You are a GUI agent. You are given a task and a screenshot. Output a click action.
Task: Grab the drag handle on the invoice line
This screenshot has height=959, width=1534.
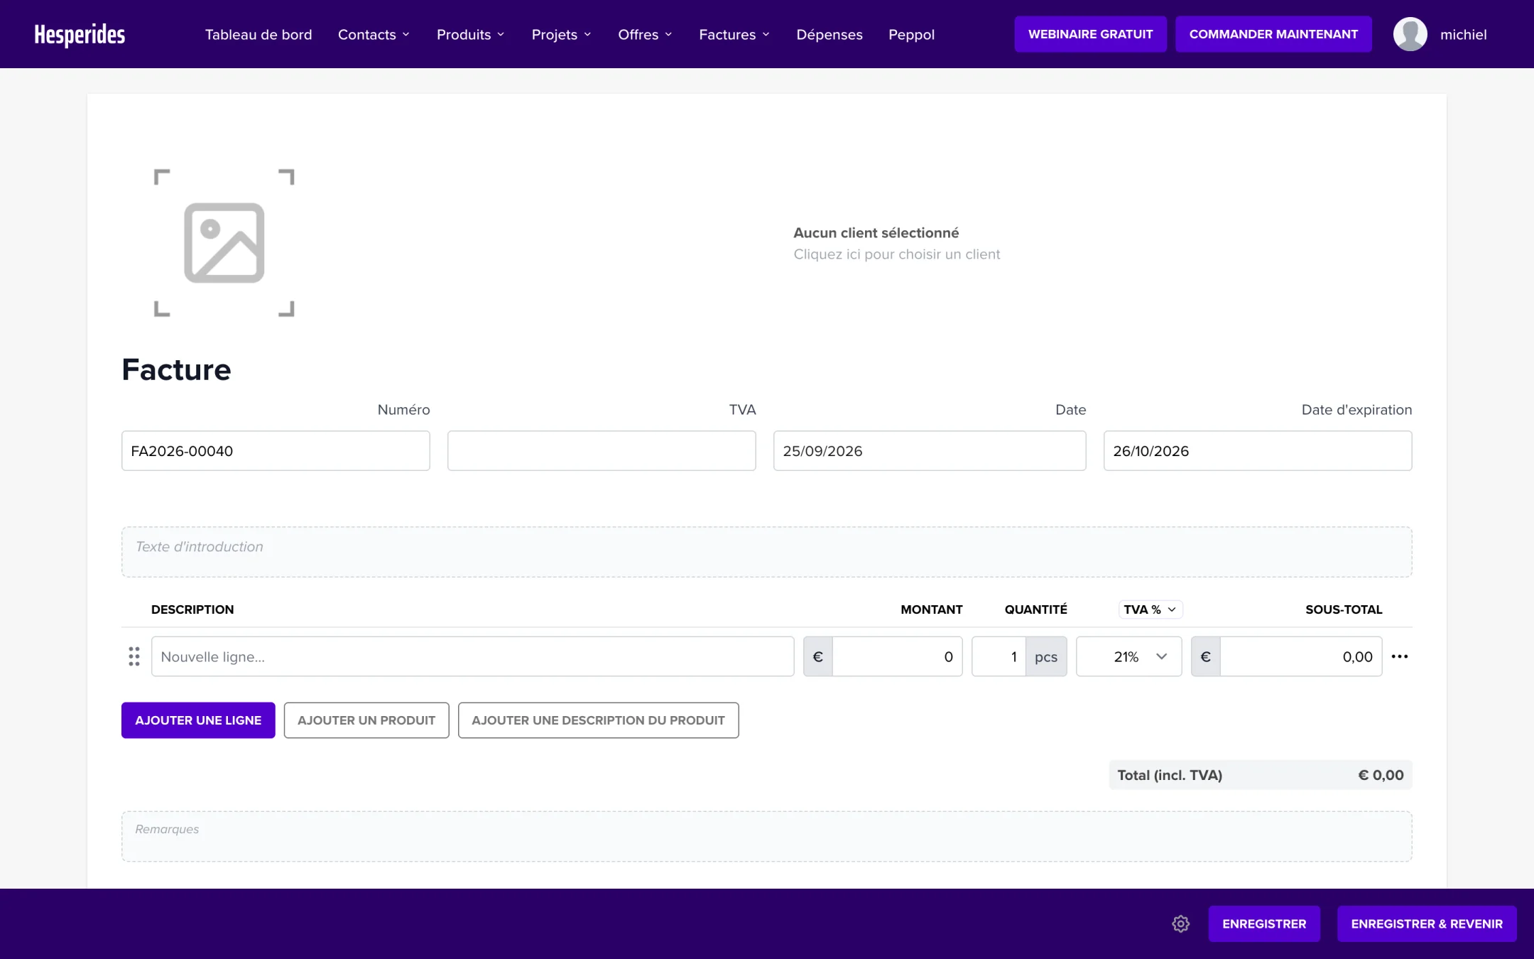(x=134, y=656)
